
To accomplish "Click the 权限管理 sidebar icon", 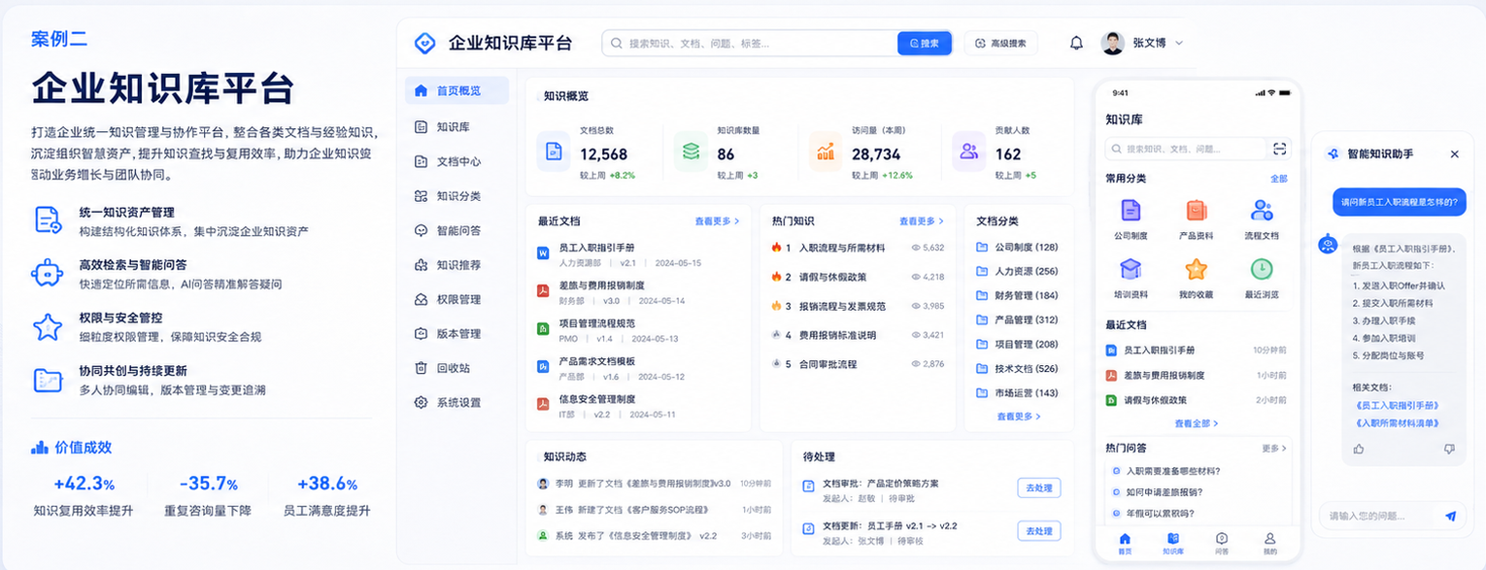I will point(421,299).
